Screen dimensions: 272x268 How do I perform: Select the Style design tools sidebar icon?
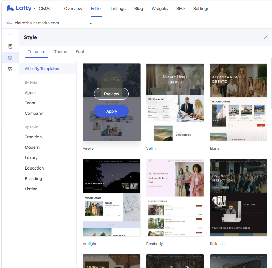click(x=10, y=58)
